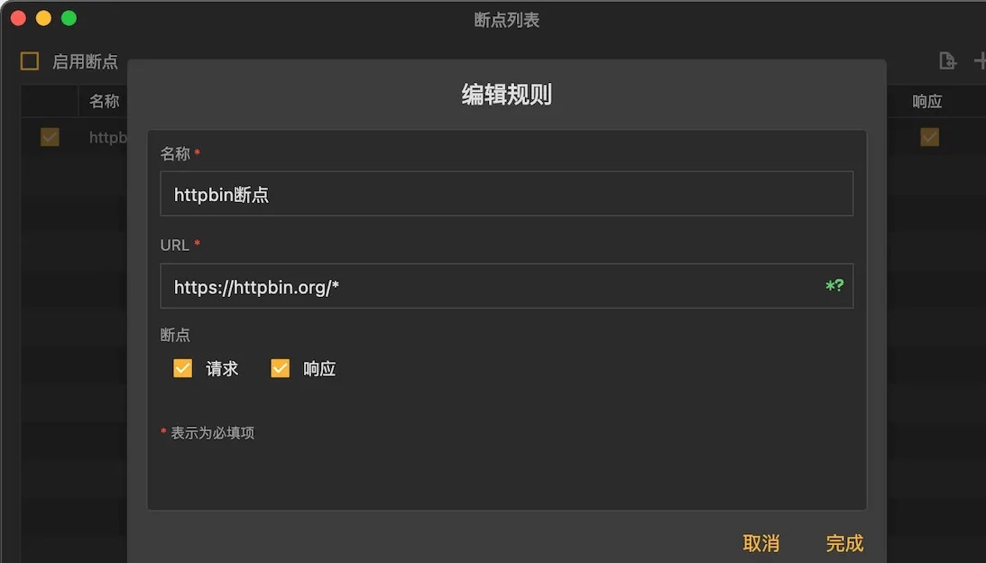Sort by the 名称 column header

click(x=104, y=101)
